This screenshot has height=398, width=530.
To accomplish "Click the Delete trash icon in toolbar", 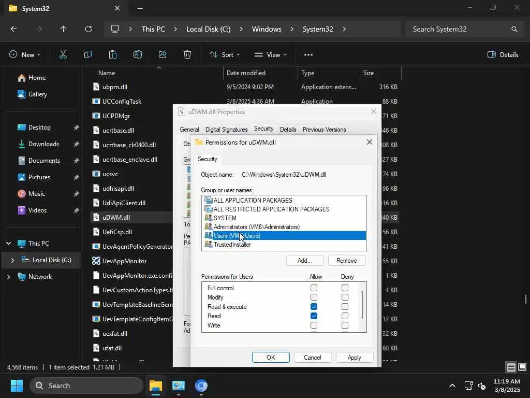I will click(x=187, y=54).
